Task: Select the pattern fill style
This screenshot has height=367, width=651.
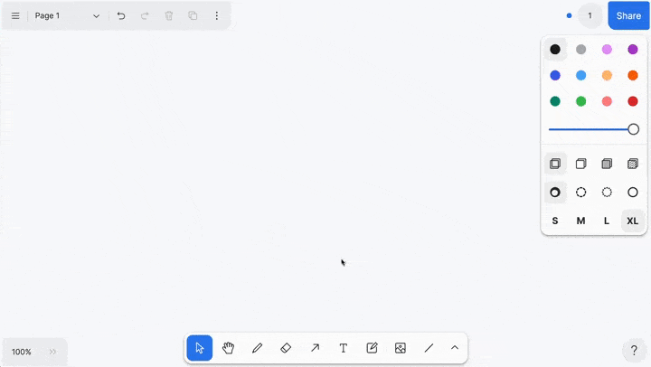Action: (633, 164)
